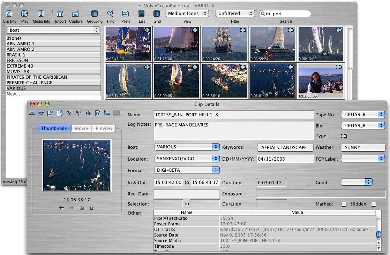
Task: Open the Grouping panel icon
Action: pos(95,14)
